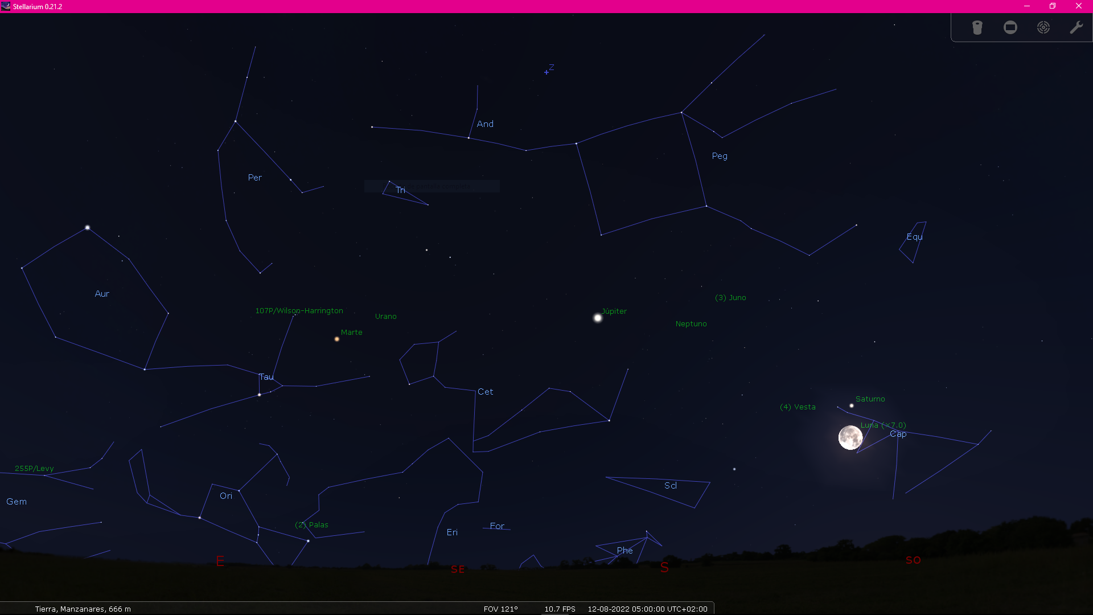
Task: Select asteroid (4) Vesta label
Action: 798,407
